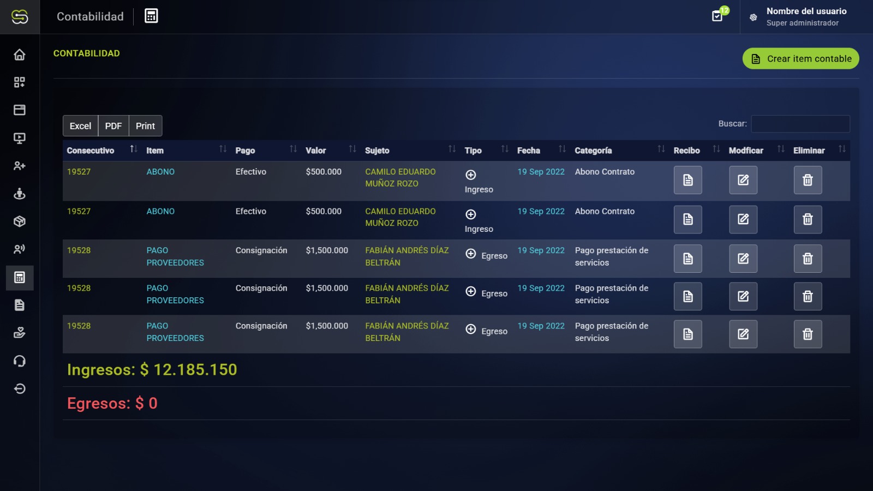Edit the first PAGO PROVEEDORES entry
This screenshot has width=873, height=491.
pos(743,259)
